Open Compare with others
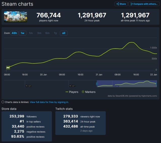 [x=144, y=4]
